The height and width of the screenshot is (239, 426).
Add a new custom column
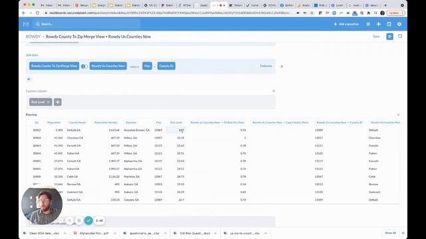coord(58,102)
